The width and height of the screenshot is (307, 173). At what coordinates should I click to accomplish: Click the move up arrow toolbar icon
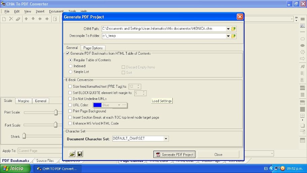point(26,19)
